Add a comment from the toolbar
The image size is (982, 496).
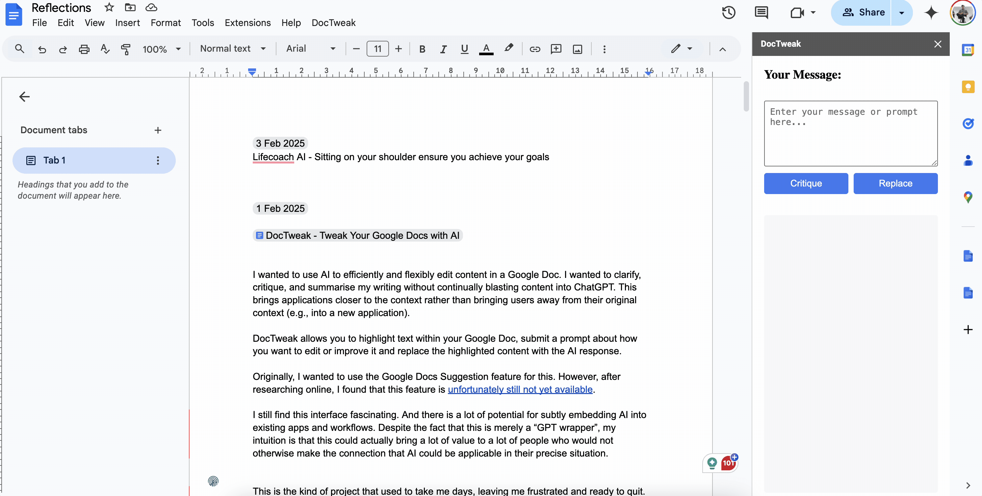(556, 49)
